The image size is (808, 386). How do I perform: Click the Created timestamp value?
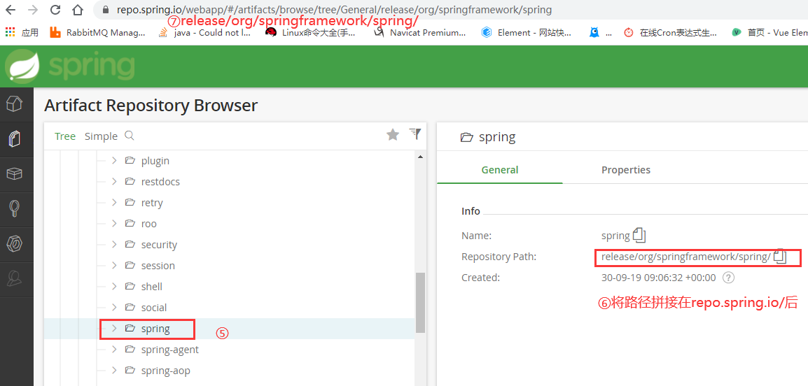(659, 278)
